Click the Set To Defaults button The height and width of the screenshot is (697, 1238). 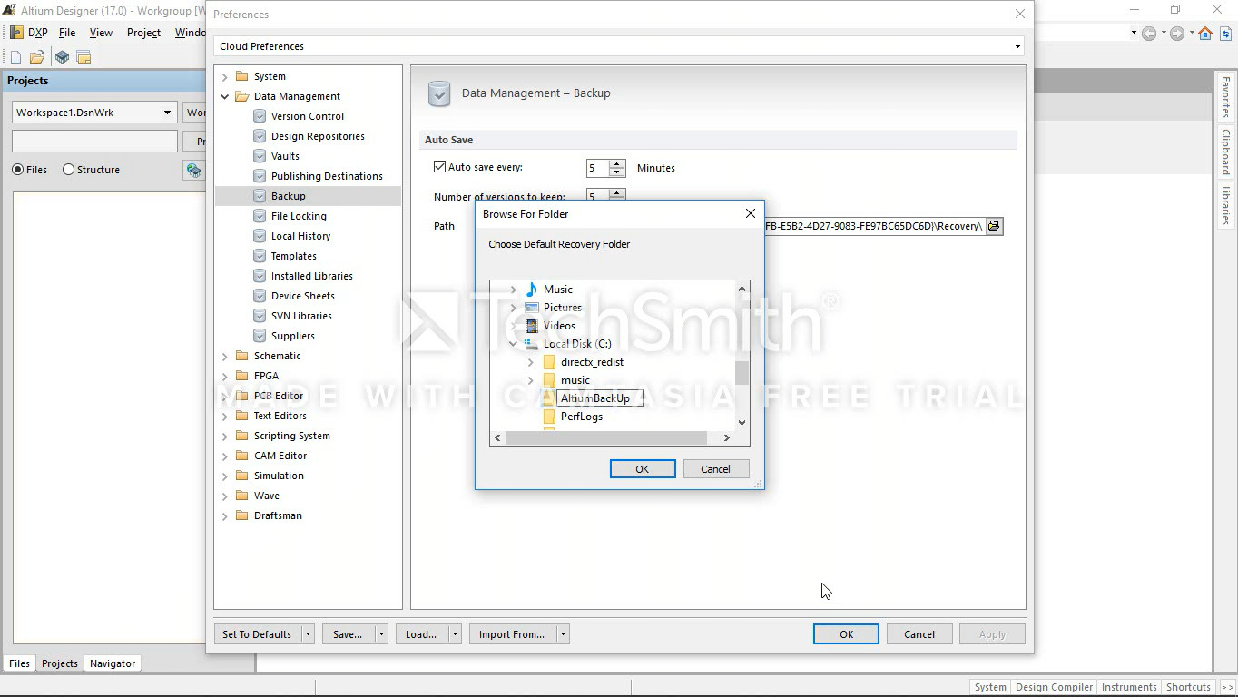(x=257, y=634)
